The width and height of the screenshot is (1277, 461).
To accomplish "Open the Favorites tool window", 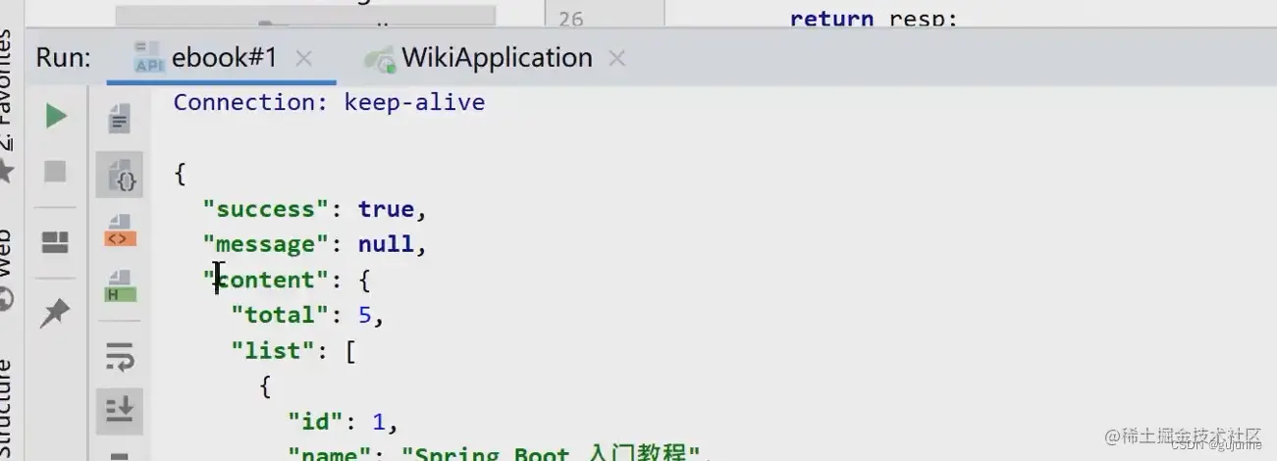I will point(5,88).
